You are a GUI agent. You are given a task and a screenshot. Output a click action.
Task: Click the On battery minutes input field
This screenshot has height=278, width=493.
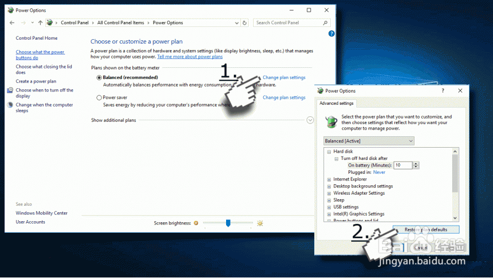coord(403,165)
